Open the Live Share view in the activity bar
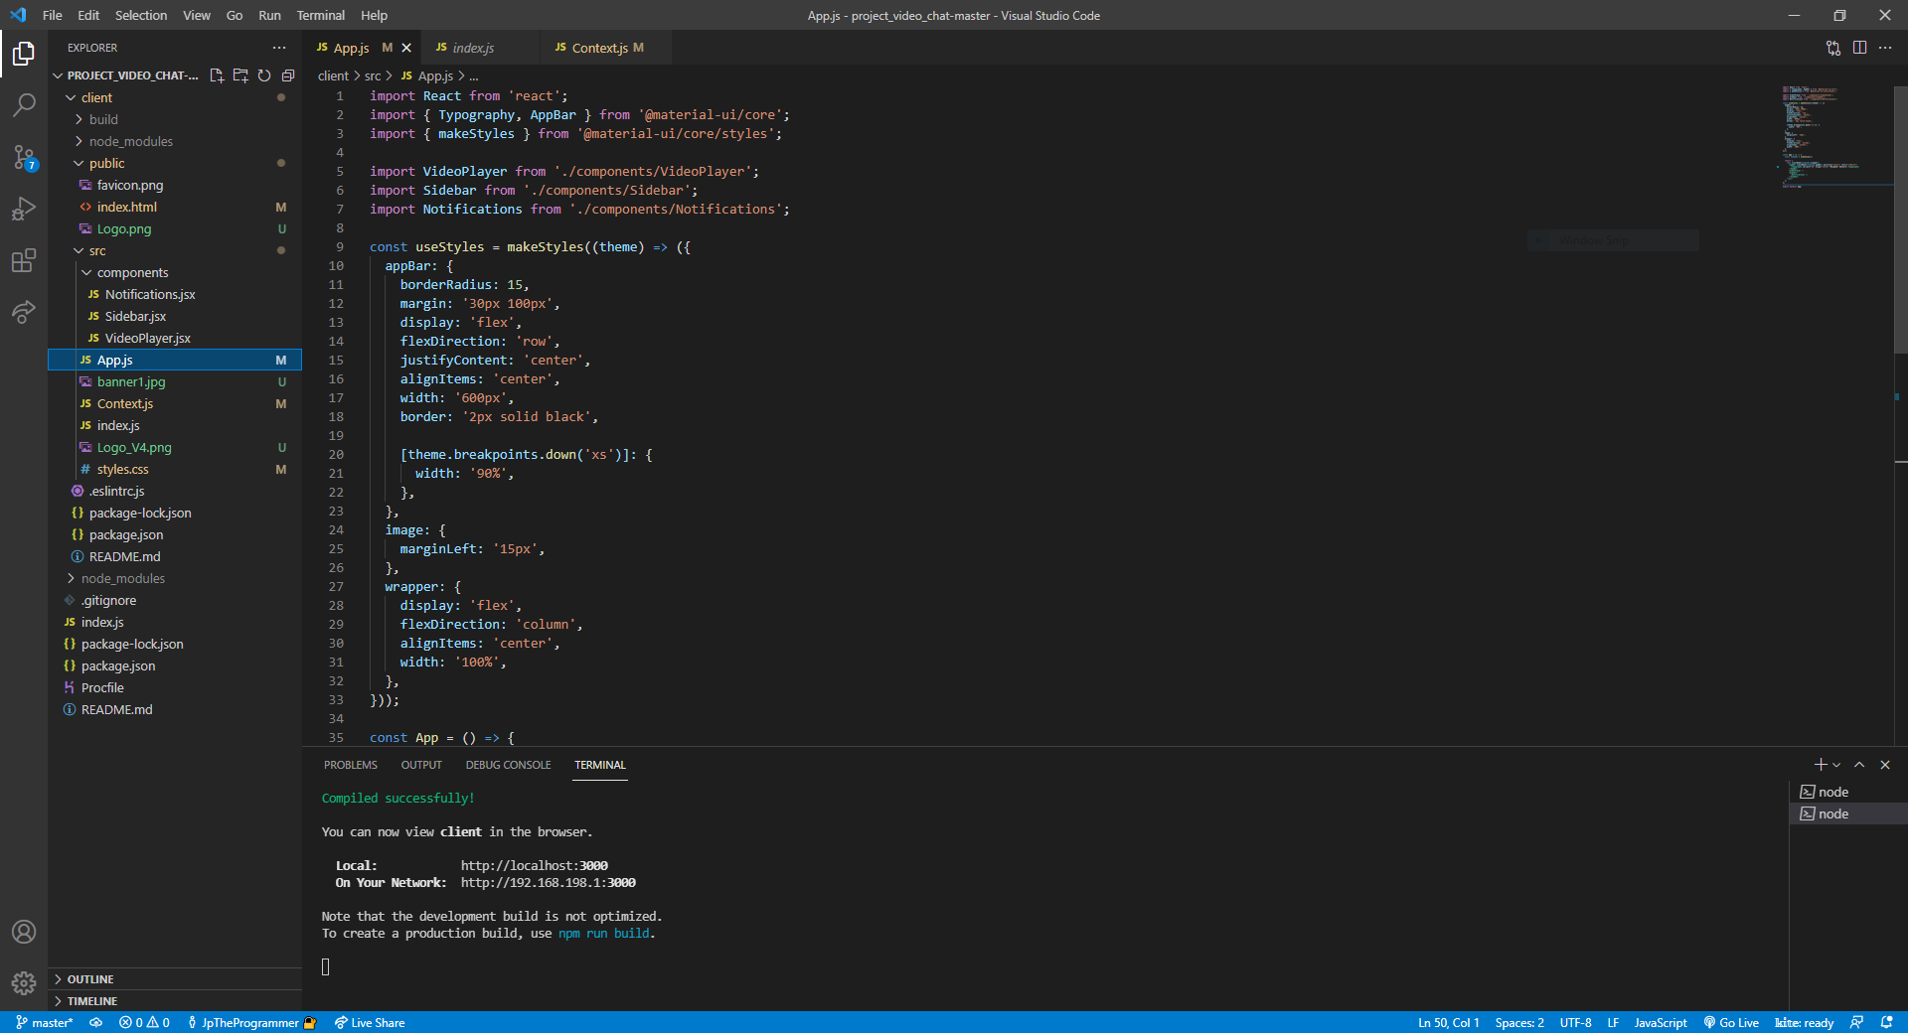1908x1033 pixels. click(24, 312)
